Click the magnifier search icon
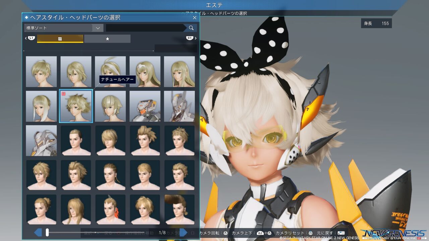This screenshot has width=429, height=241. [191, 28]
